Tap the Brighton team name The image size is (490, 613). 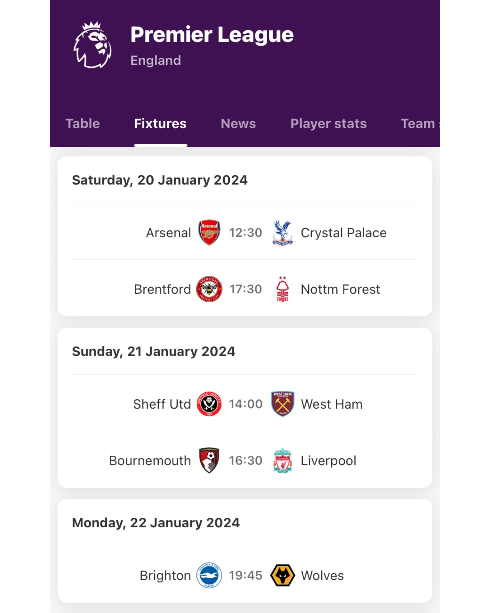point(165,576)
